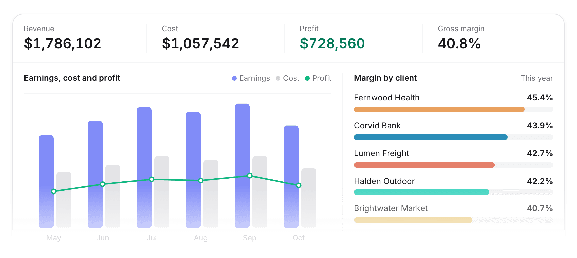Click the Aug profit line point
The image size is (577, 258).
pos(201,181)
